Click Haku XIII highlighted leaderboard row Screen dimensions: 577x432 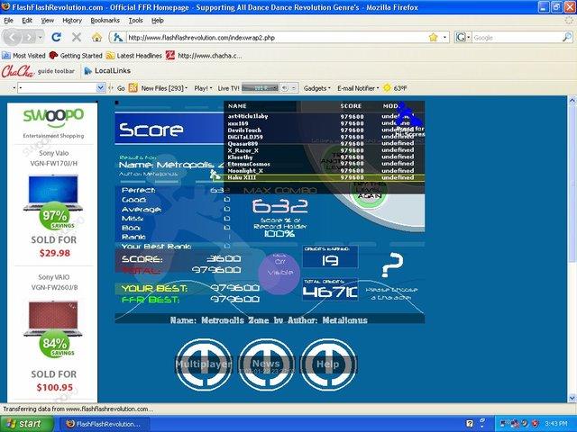[318, 177]
